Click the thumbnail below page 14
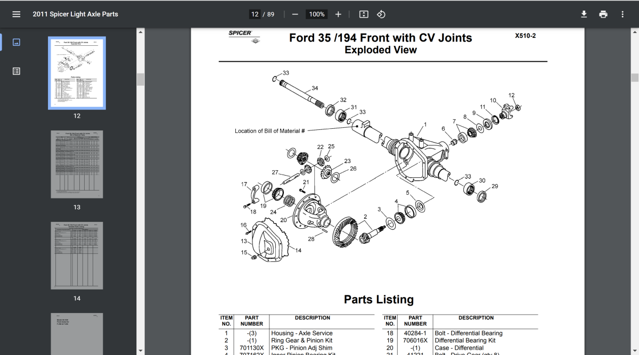This screenshot has width=639, height=355. coord(77,334)
